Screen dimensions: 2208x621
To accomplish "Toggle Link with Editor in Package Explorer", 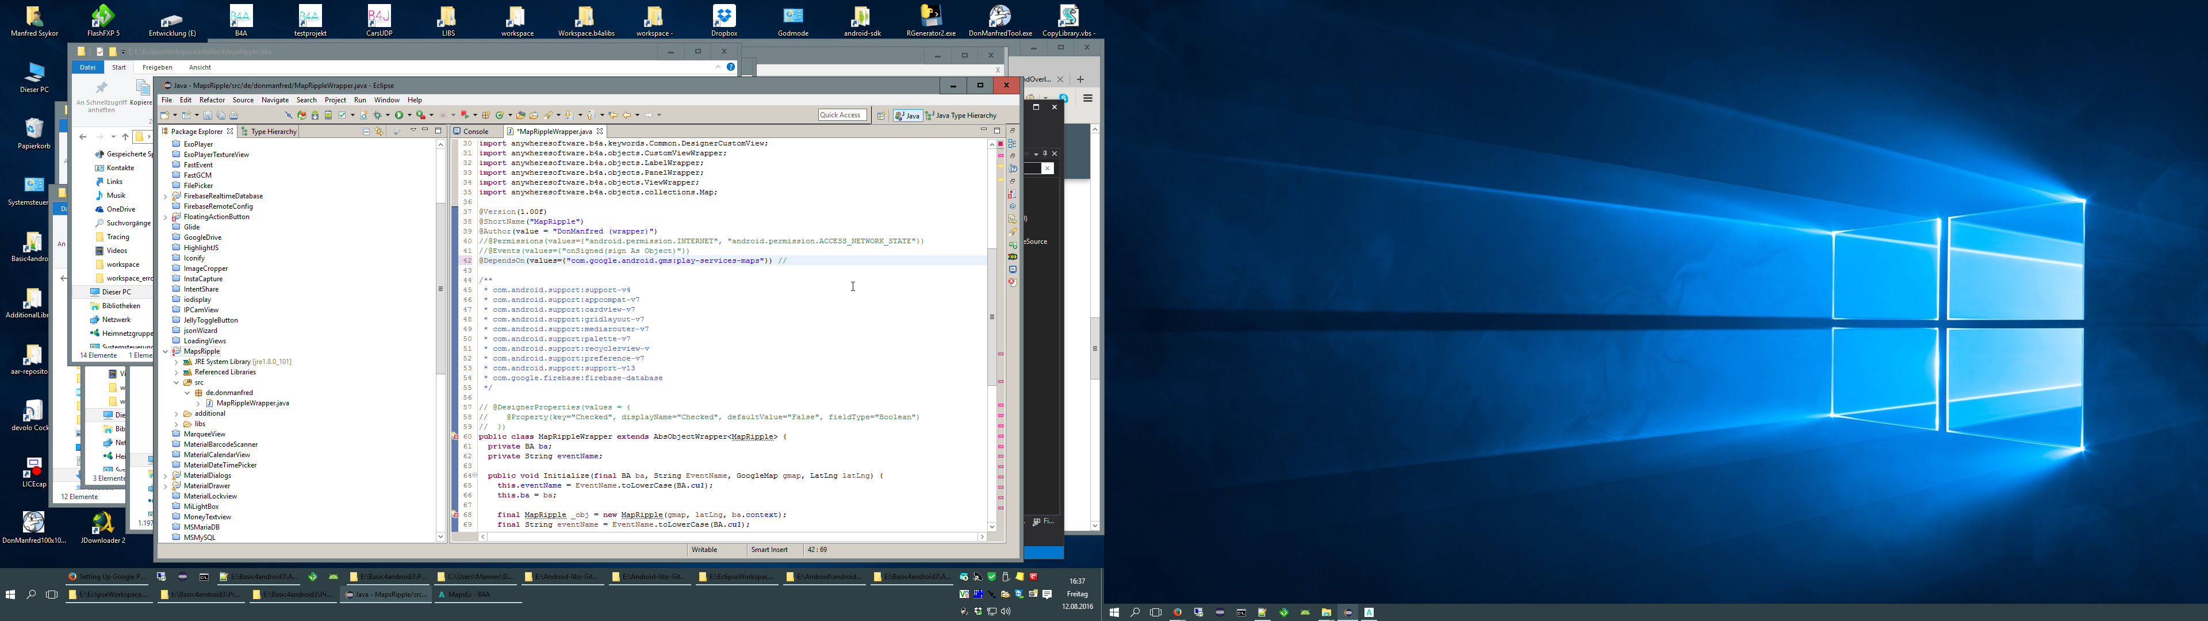I will coord(379,131).
